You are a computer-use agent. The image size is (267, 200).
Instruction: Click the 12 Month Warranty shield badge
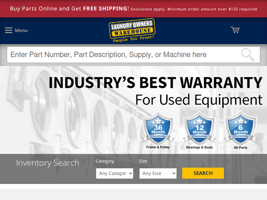point(199,128)
